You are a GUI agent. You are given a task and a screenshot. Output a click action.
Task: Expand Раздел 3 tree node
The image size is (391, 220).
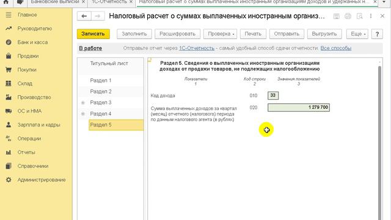(x=83, y=103)
